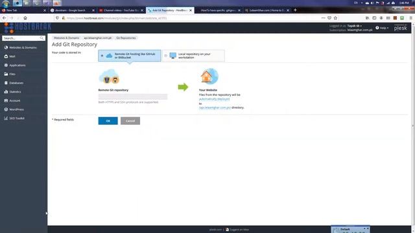Viewport: 415px width, 233px height.
Task: Go to Git Repositories breadcrumb
Action: [x=126, y=38]
